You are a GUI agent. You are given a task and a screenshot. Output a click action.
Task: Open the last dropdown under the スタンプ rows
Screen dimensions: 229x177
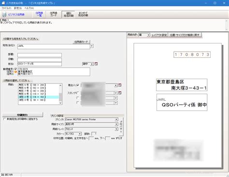click(x=116, y=103)
